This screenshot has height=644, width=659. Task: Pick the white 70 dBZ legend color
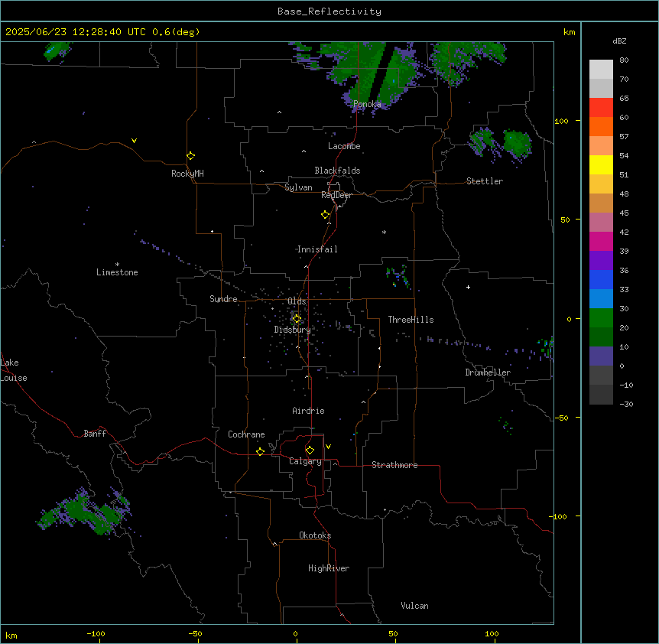tap(601, 69)
